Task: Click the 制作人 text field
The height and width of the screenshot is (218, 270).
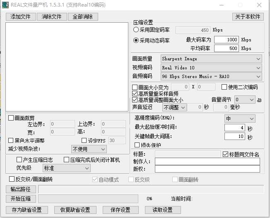Action: point(207,161)
